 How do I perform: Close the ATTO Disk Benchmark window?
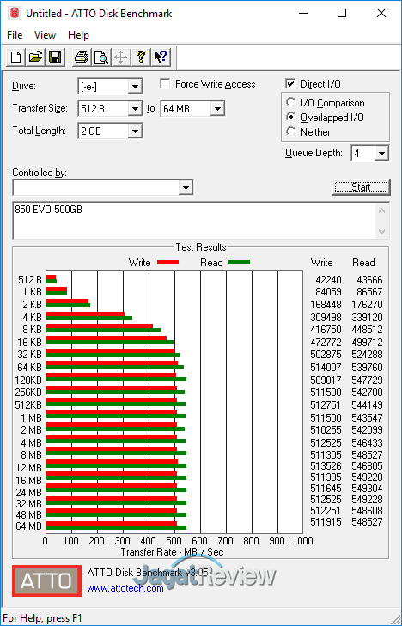[x=381, y=13]
